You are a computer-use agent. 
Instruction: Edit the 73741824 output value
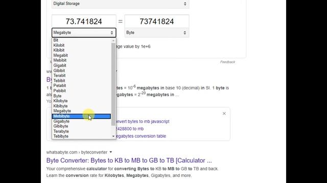157,21
